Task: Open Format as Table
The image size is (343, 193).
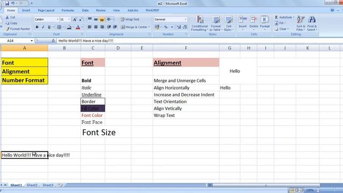Action: 215,24
